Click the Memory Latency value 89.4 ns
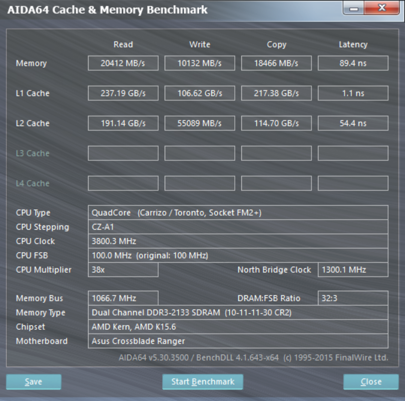 (353, 63)
